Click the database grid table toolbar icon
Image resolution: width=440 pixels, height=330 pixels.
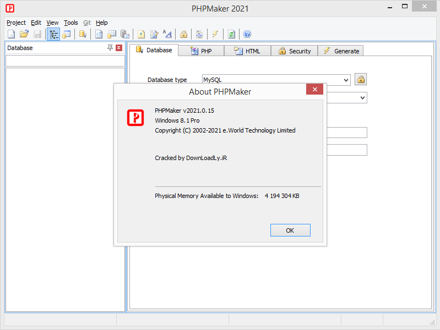tap(112, 34)
